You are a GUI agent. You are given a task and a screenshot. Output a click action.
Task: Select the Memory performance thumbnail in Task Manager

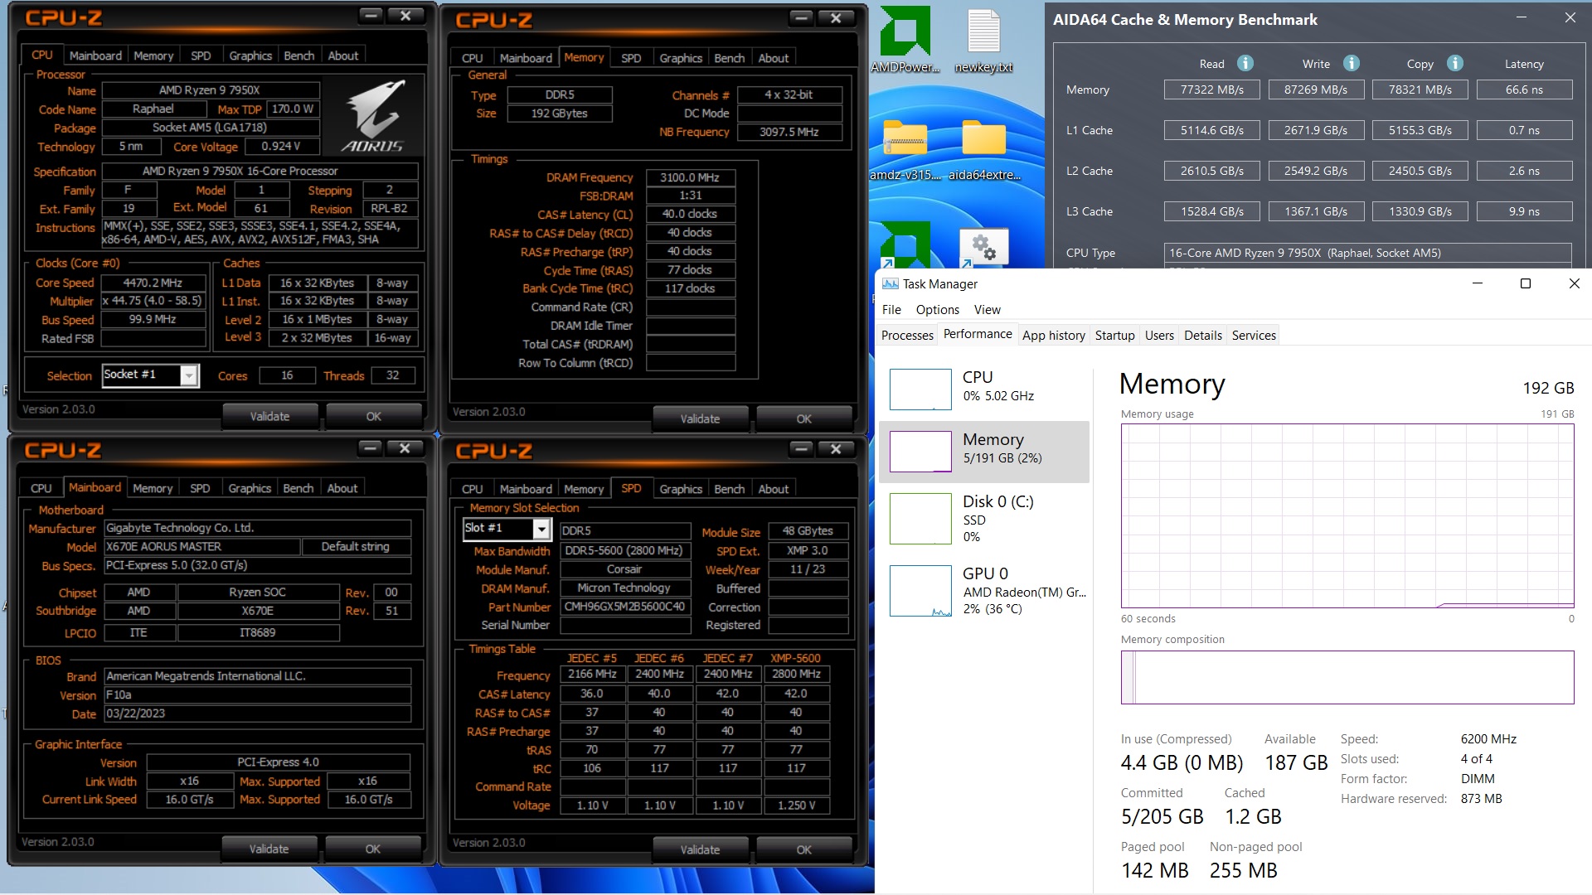pos(920,452)
